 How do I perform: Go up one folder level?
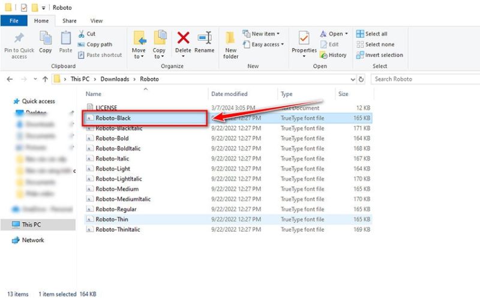46,79
